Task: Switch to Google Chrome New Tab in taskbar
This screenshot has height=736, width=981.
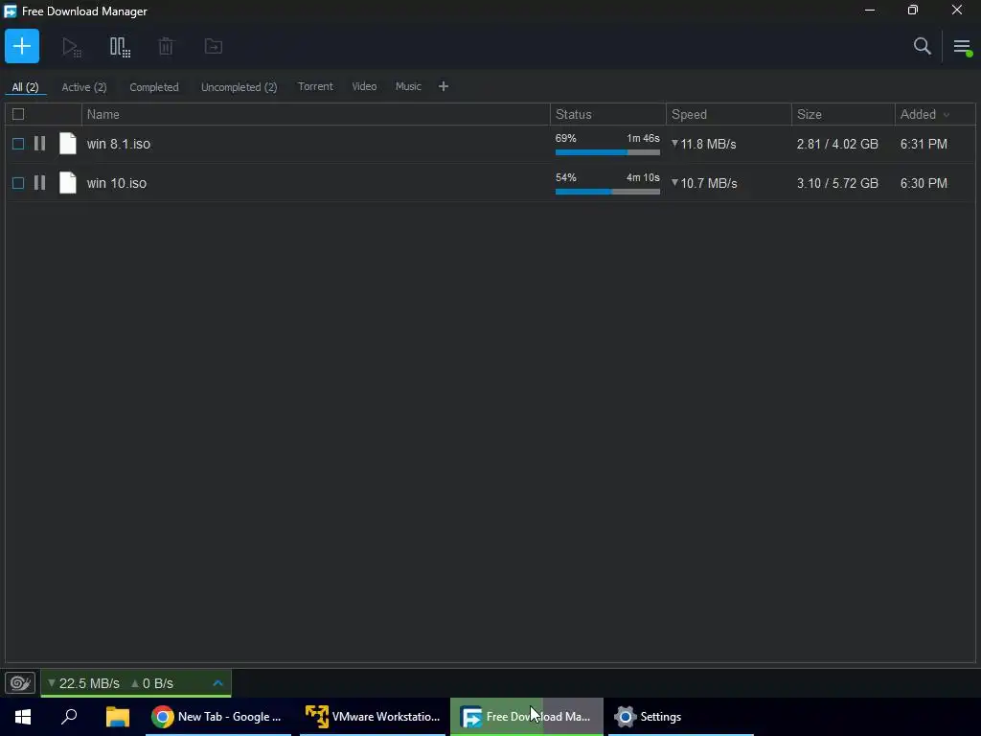Action: (x=217, y=717)
